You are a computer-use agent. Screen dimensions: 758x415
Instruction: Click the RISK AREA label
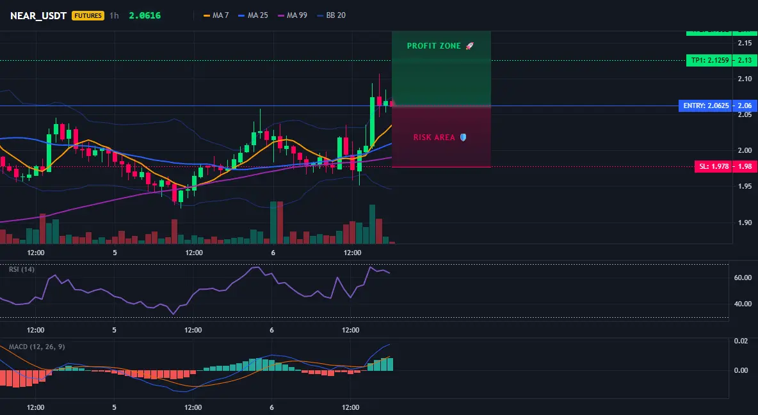434,137
